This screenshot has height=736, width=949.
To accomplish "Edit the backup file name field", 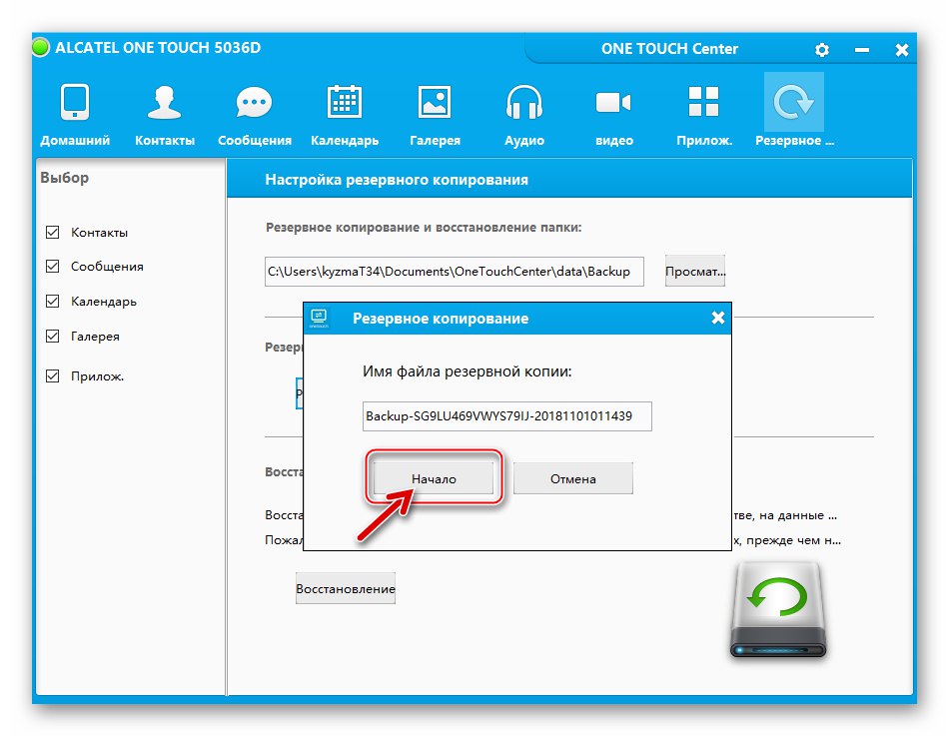I will tap(507, 416).
